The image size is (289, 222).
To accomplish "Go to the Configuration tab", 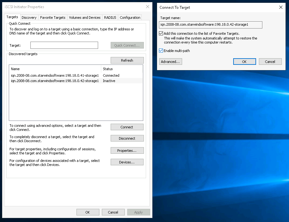I will pyautogui.click(x=130, y=18).
